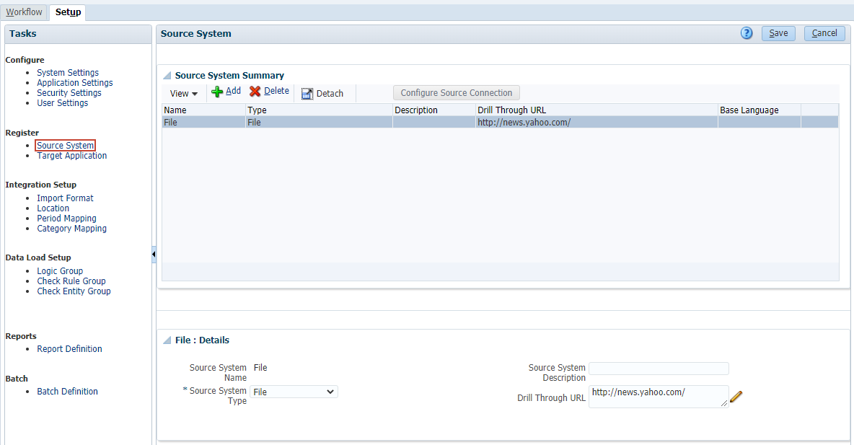This screenshot has width=854, height=445.
Task: Click the Type column header
Action: point(319,110)
